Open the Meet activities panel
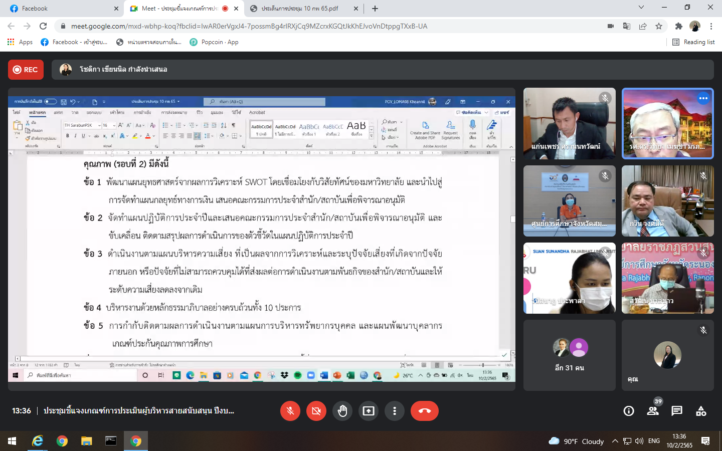The image size is (722, 451). [701, 411]
